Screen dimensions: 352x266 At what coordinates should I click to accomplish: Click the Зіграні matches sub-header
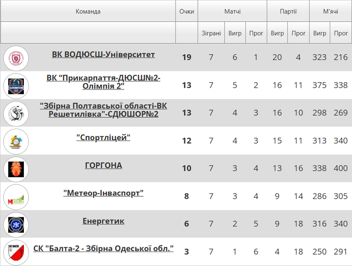click(211, 33)
